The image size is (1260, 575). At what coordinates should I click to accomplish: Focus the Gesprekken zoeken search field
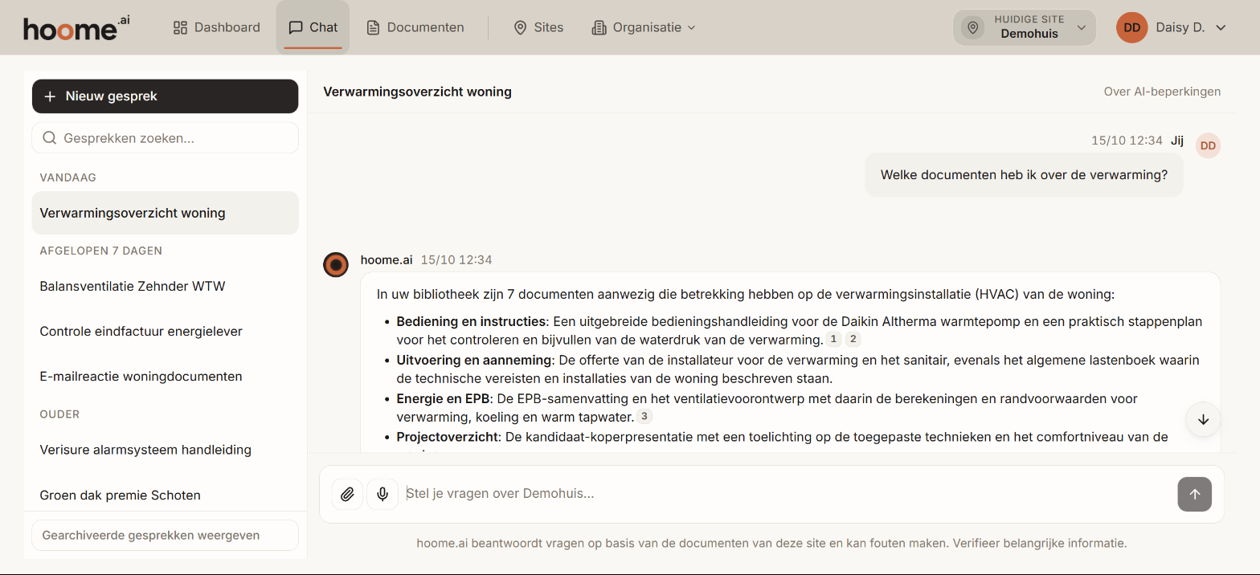[x=165, y=138]
